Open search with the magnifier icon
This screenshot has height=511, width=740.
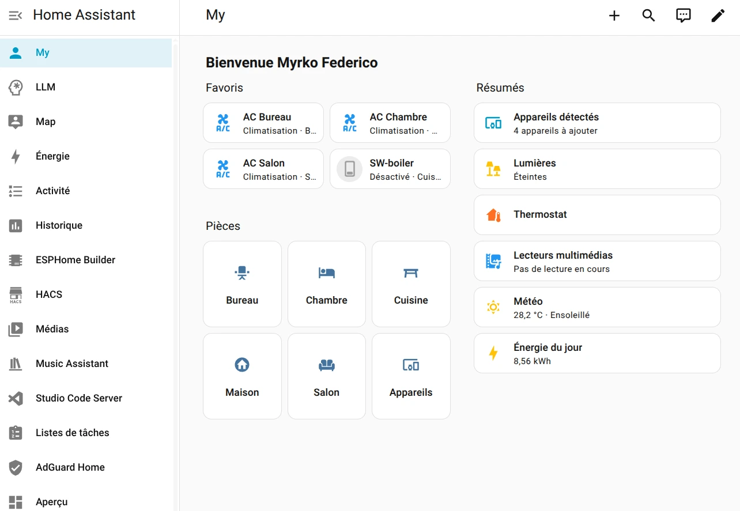649,16
